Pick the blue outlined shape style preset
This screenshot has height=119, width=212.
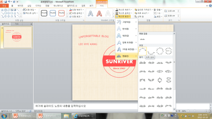point(53,13)
